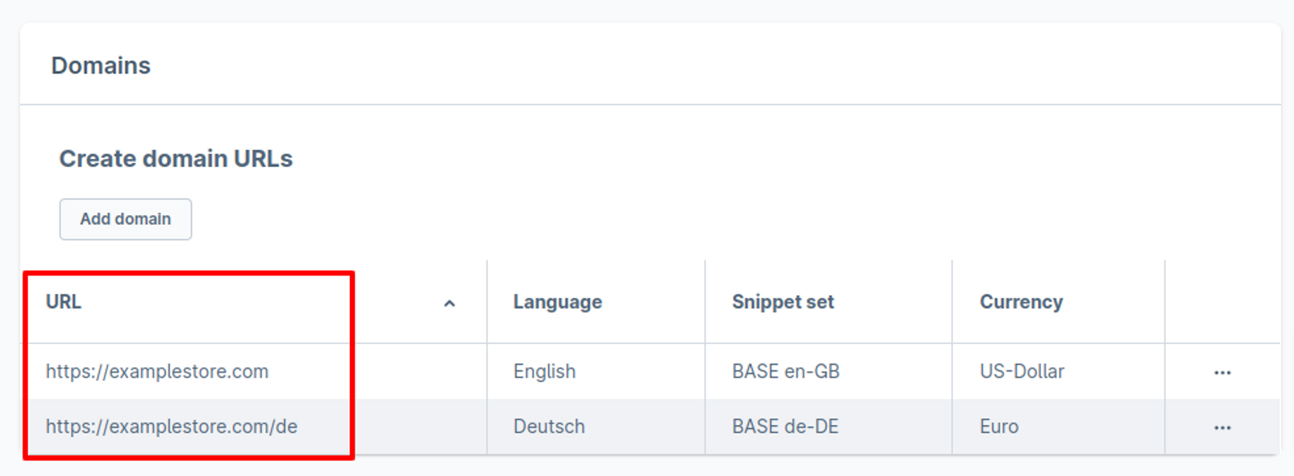Open actions menu for examplestore.com row
Image resolution: width=1294 pixels, height=476 pixels.
1222,373
